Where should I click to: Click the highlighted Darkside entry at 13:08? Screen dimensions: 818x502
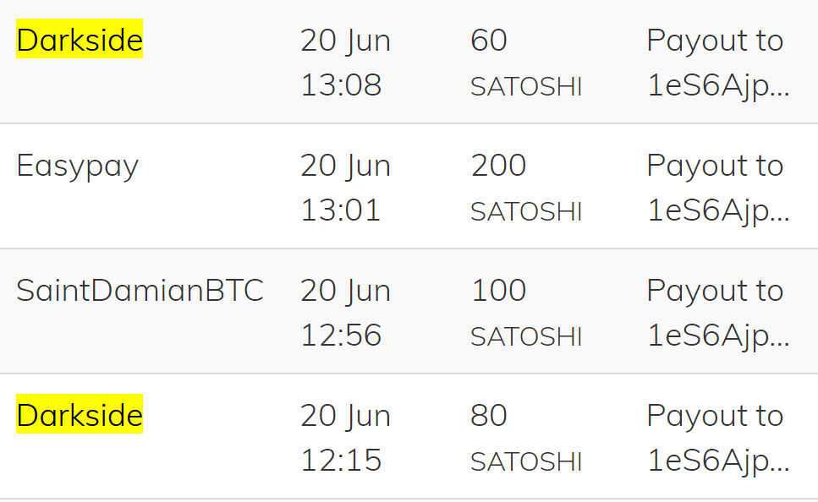tap(80, 40)
